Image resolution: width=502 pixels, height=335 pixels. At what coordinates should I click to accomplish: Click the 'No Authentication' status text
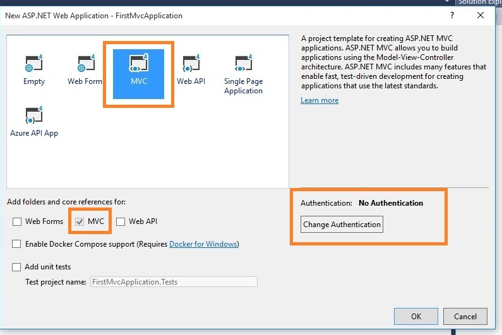(391, 203)
